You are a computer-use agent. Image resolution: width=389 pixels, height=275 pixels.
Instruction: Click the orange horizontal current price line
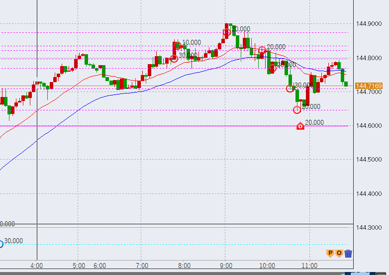coord(149,86)
